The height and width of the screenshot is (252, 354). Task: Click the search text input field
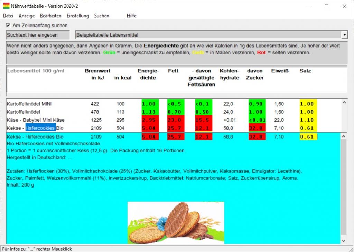click(39, 35)
